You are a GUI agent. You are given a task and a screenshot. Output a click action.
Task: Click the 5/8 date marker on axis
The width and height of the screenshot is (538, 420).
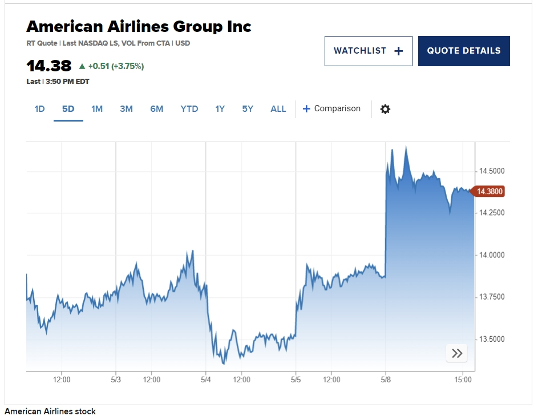click(386, 379)
